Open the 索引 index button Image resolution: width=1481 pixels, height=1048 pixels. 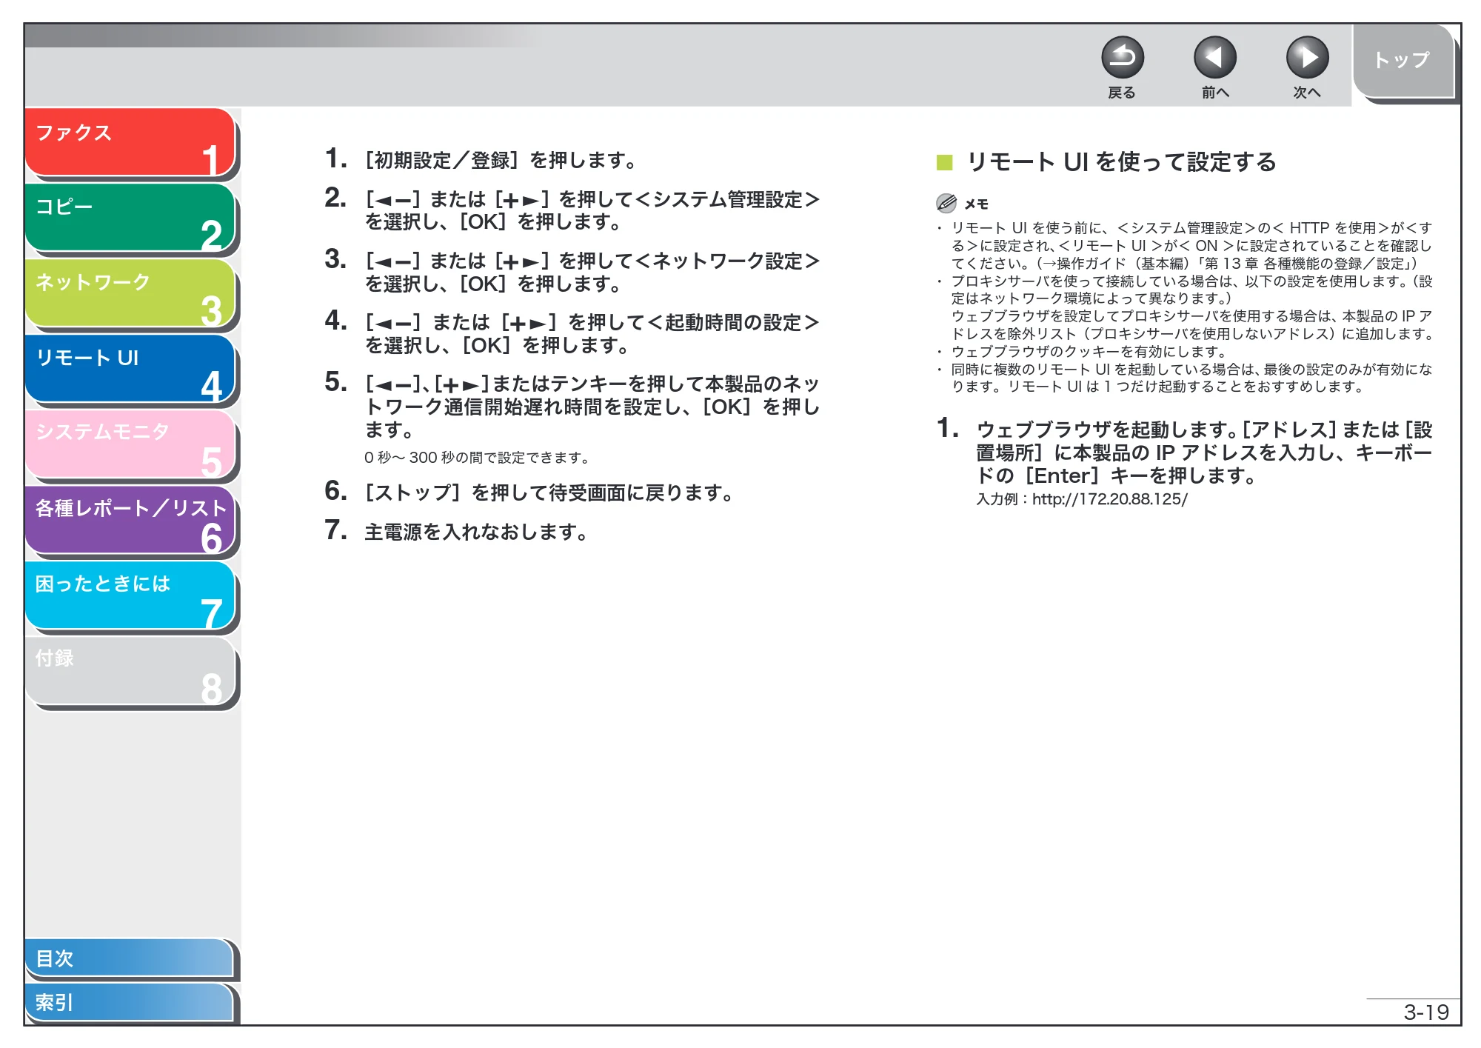130,1003
